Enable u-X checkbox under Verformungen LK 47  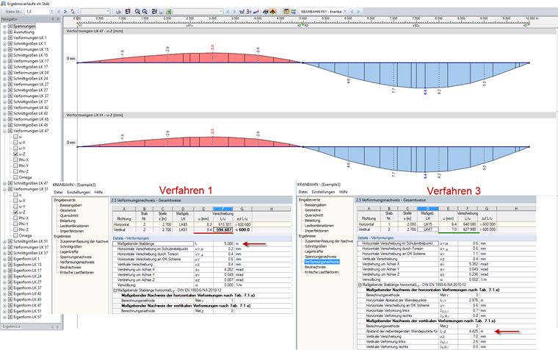15,142
